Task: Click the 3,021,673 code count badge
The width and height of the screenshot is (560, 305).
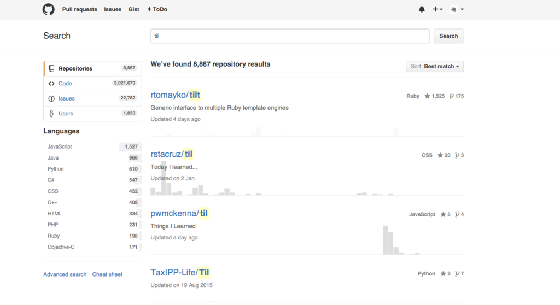Action: pos(125,83)
